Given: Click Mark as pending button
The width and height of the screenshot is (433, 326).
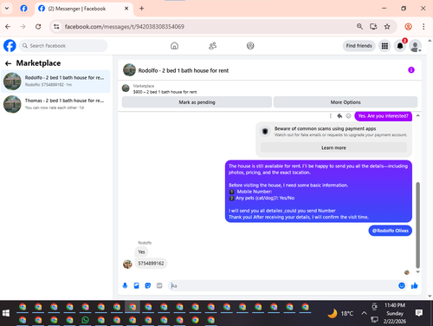Looking at the screenshot, I should pyautogui.click(x=197, y=102).
